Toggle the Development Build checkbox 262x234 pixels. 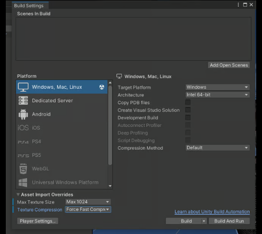click(x=188, y=117)
